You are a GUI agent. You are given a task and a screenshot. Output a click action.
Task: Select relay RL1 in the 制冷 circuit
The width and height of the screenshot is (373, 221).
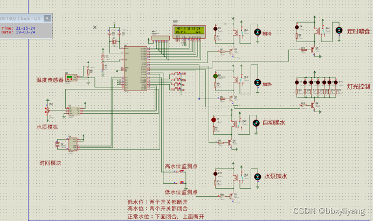point(239,33)
